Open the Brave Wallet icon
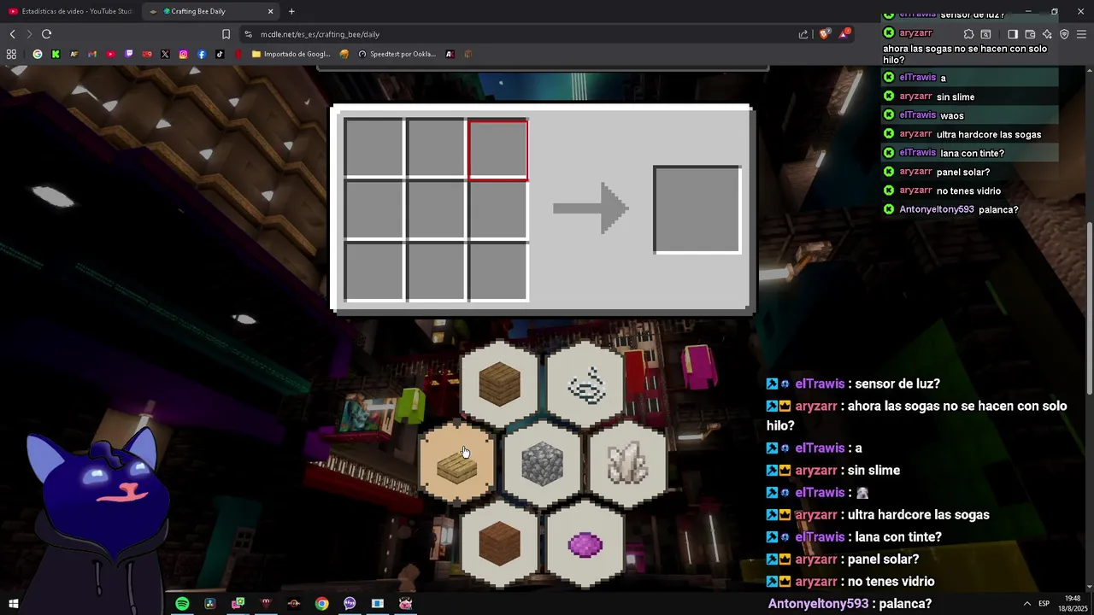The width and height of the screenshot is (1094, 615). coord(1030,34)
